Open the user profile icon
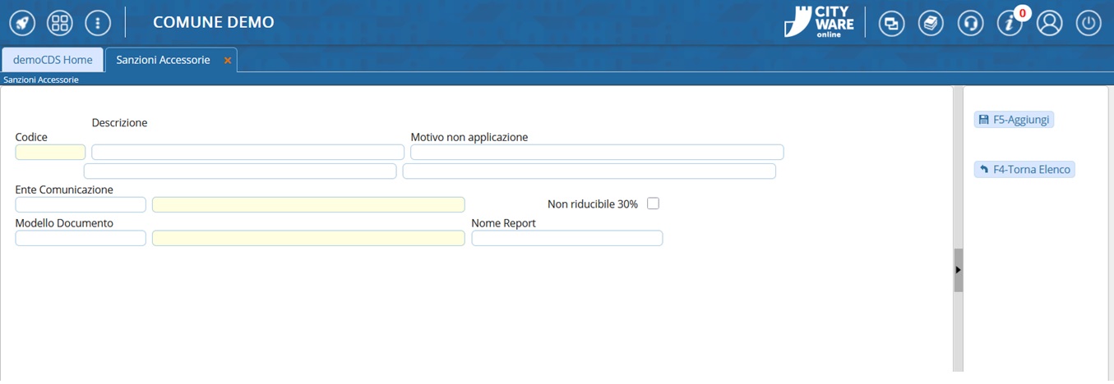Image resolution: width=1114 pixels, height=384 pixels. click(x=1049, y=23)
